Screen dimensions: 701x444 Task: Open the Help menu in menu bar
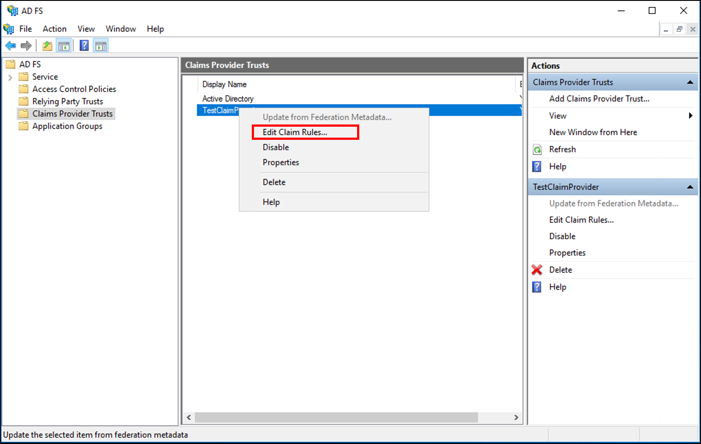tap(155, 29)
